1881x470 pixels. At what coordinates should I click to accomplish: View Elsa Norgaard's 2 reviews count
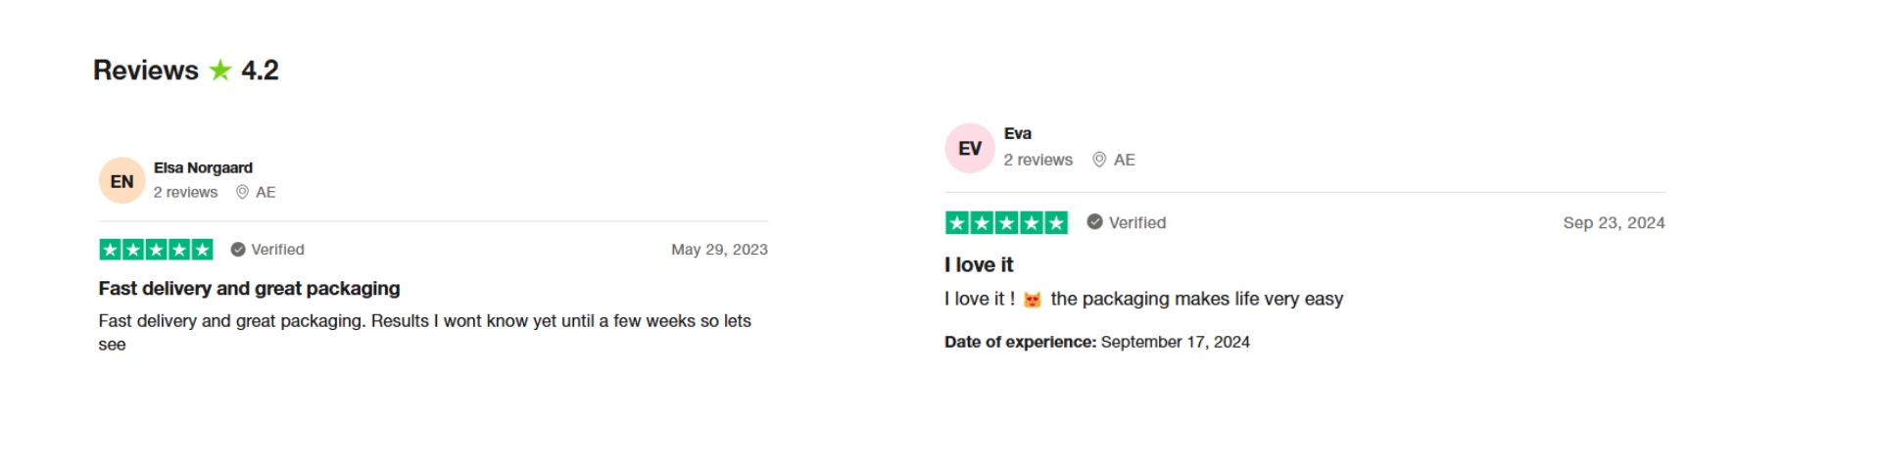tap(185, 193)
